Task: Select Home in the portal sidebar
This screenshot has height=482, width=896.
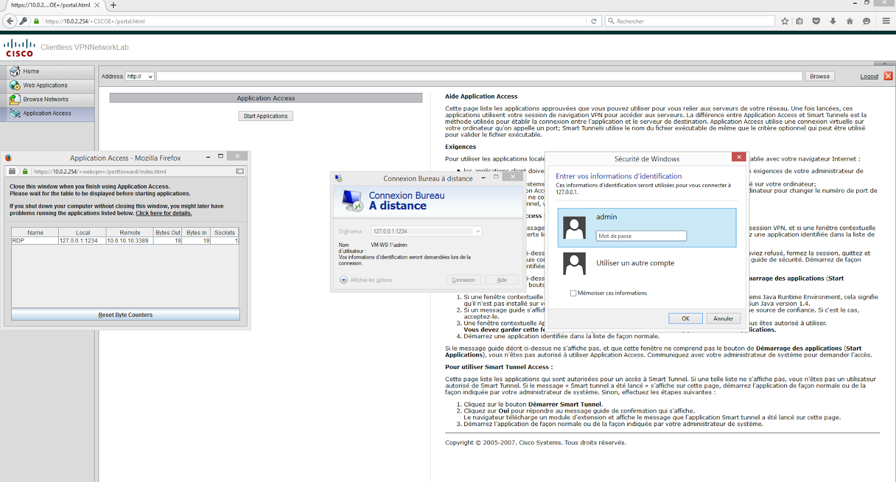Action: tap(47, 72)
